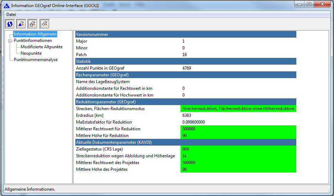Open the Datei menu

[x=11, y=15]
